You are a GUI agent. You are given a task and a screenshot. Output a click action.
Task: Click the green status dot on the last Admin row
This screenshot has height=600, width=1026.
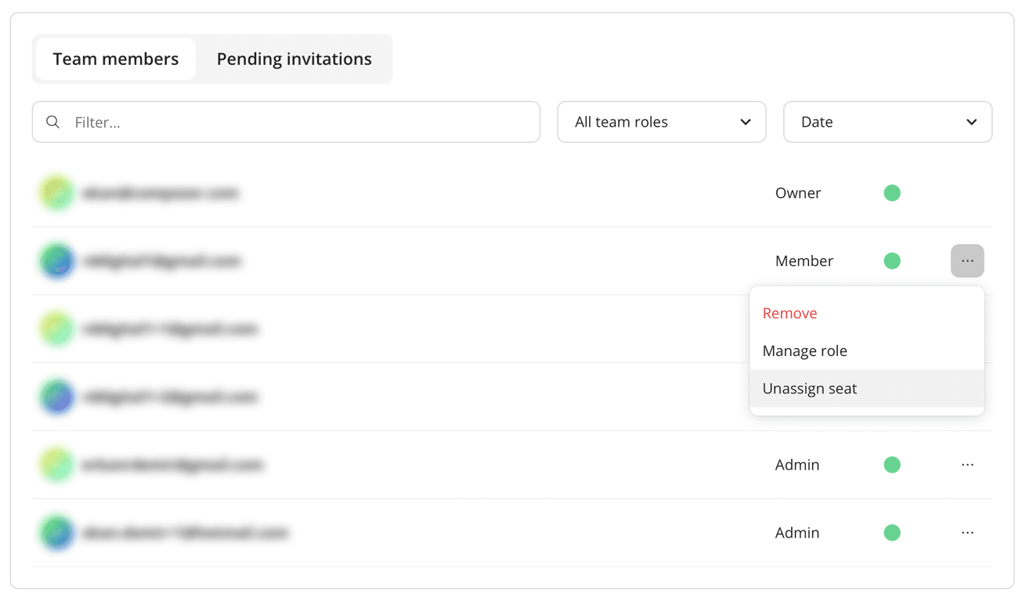click(x=891, y=533)
